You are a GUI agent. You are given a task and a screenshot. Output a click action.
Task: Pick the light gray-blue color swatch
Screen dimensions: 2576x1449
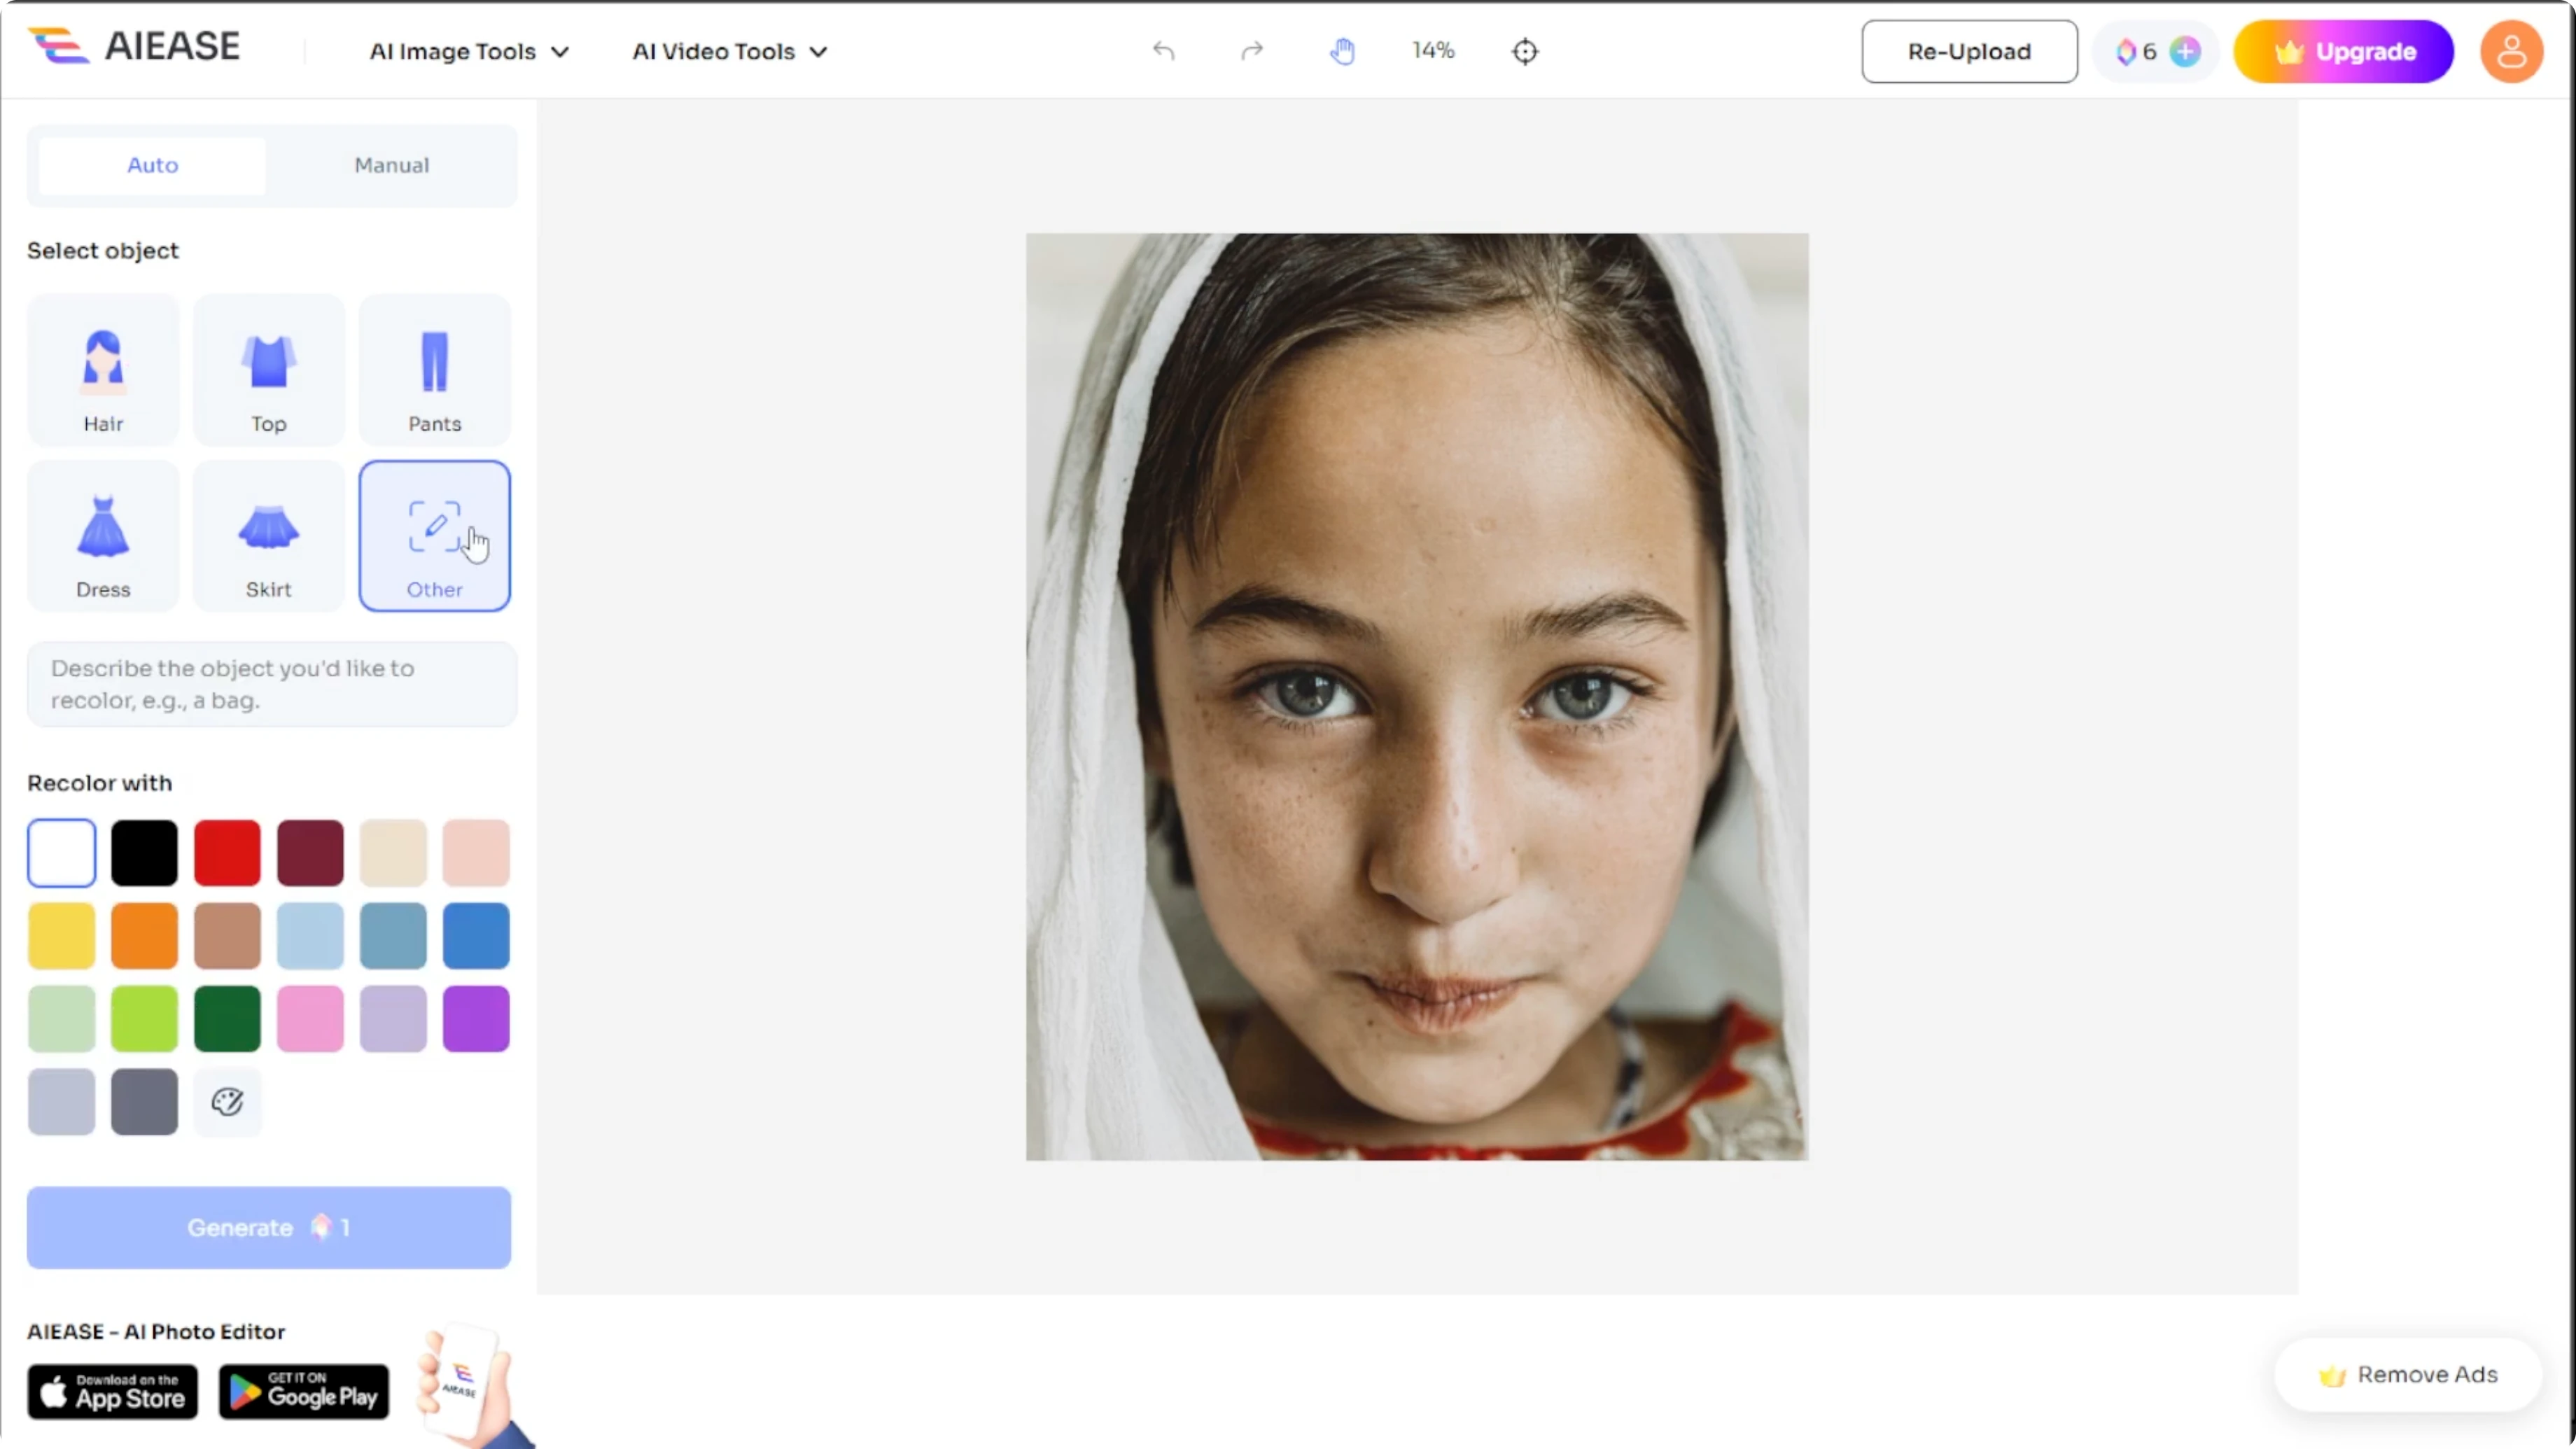tap(62, 1102)
